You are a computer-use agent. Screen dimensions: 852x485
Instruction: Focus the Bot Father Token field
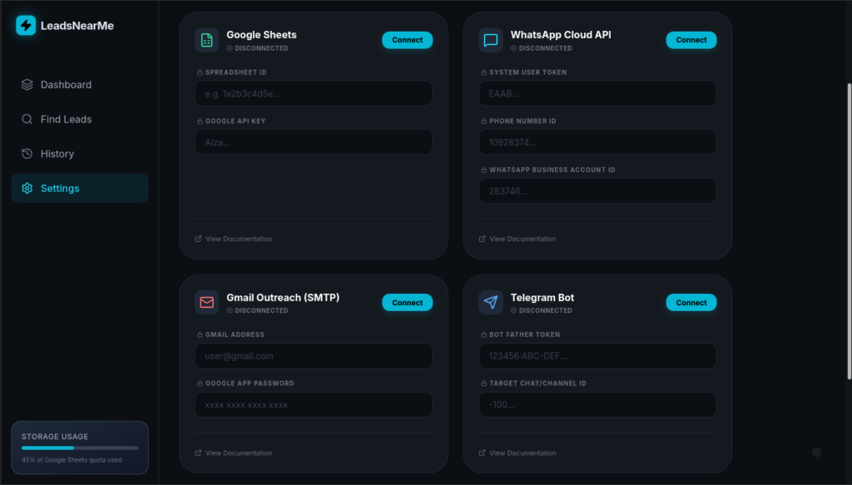pyautogui.click(x=597, y=356)
